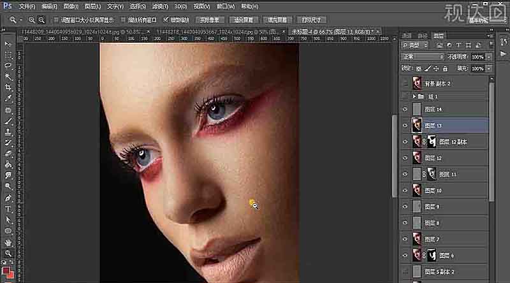Screen dimensions: 510x283
Task: Click the 适合屏幕 button
Action: [244, 20]
